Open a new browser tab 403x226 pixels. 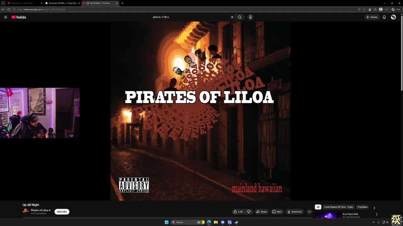pos(122,3)
